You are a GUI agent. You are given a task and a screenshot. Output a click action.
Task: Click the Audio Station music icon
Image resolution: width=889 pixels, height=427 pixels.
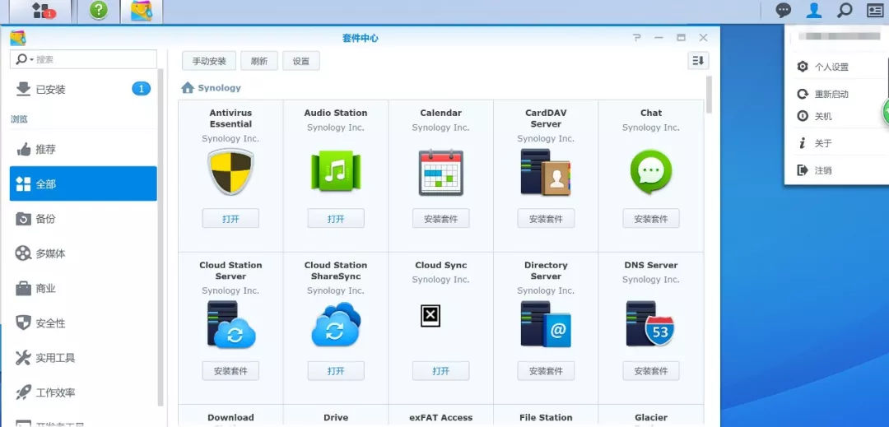[x=336, y=172]
